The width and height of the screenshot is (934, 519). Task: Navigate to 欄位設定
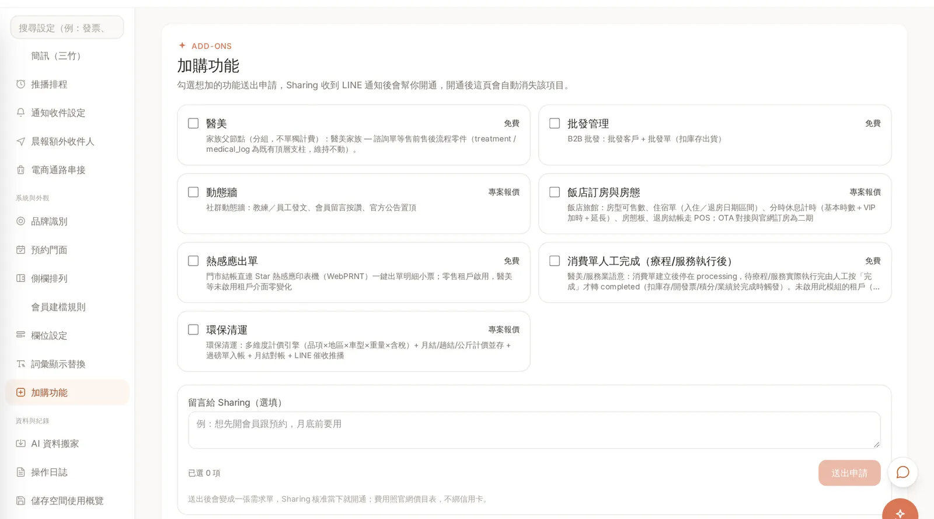(x=67, y=335)
